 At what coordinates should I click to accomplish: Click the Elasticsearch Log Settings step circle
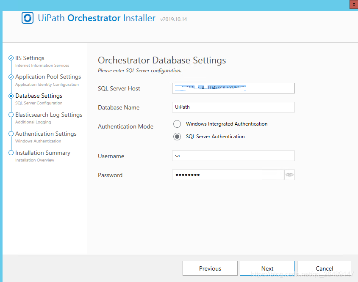pyautogui.click(x=11, y=115)
